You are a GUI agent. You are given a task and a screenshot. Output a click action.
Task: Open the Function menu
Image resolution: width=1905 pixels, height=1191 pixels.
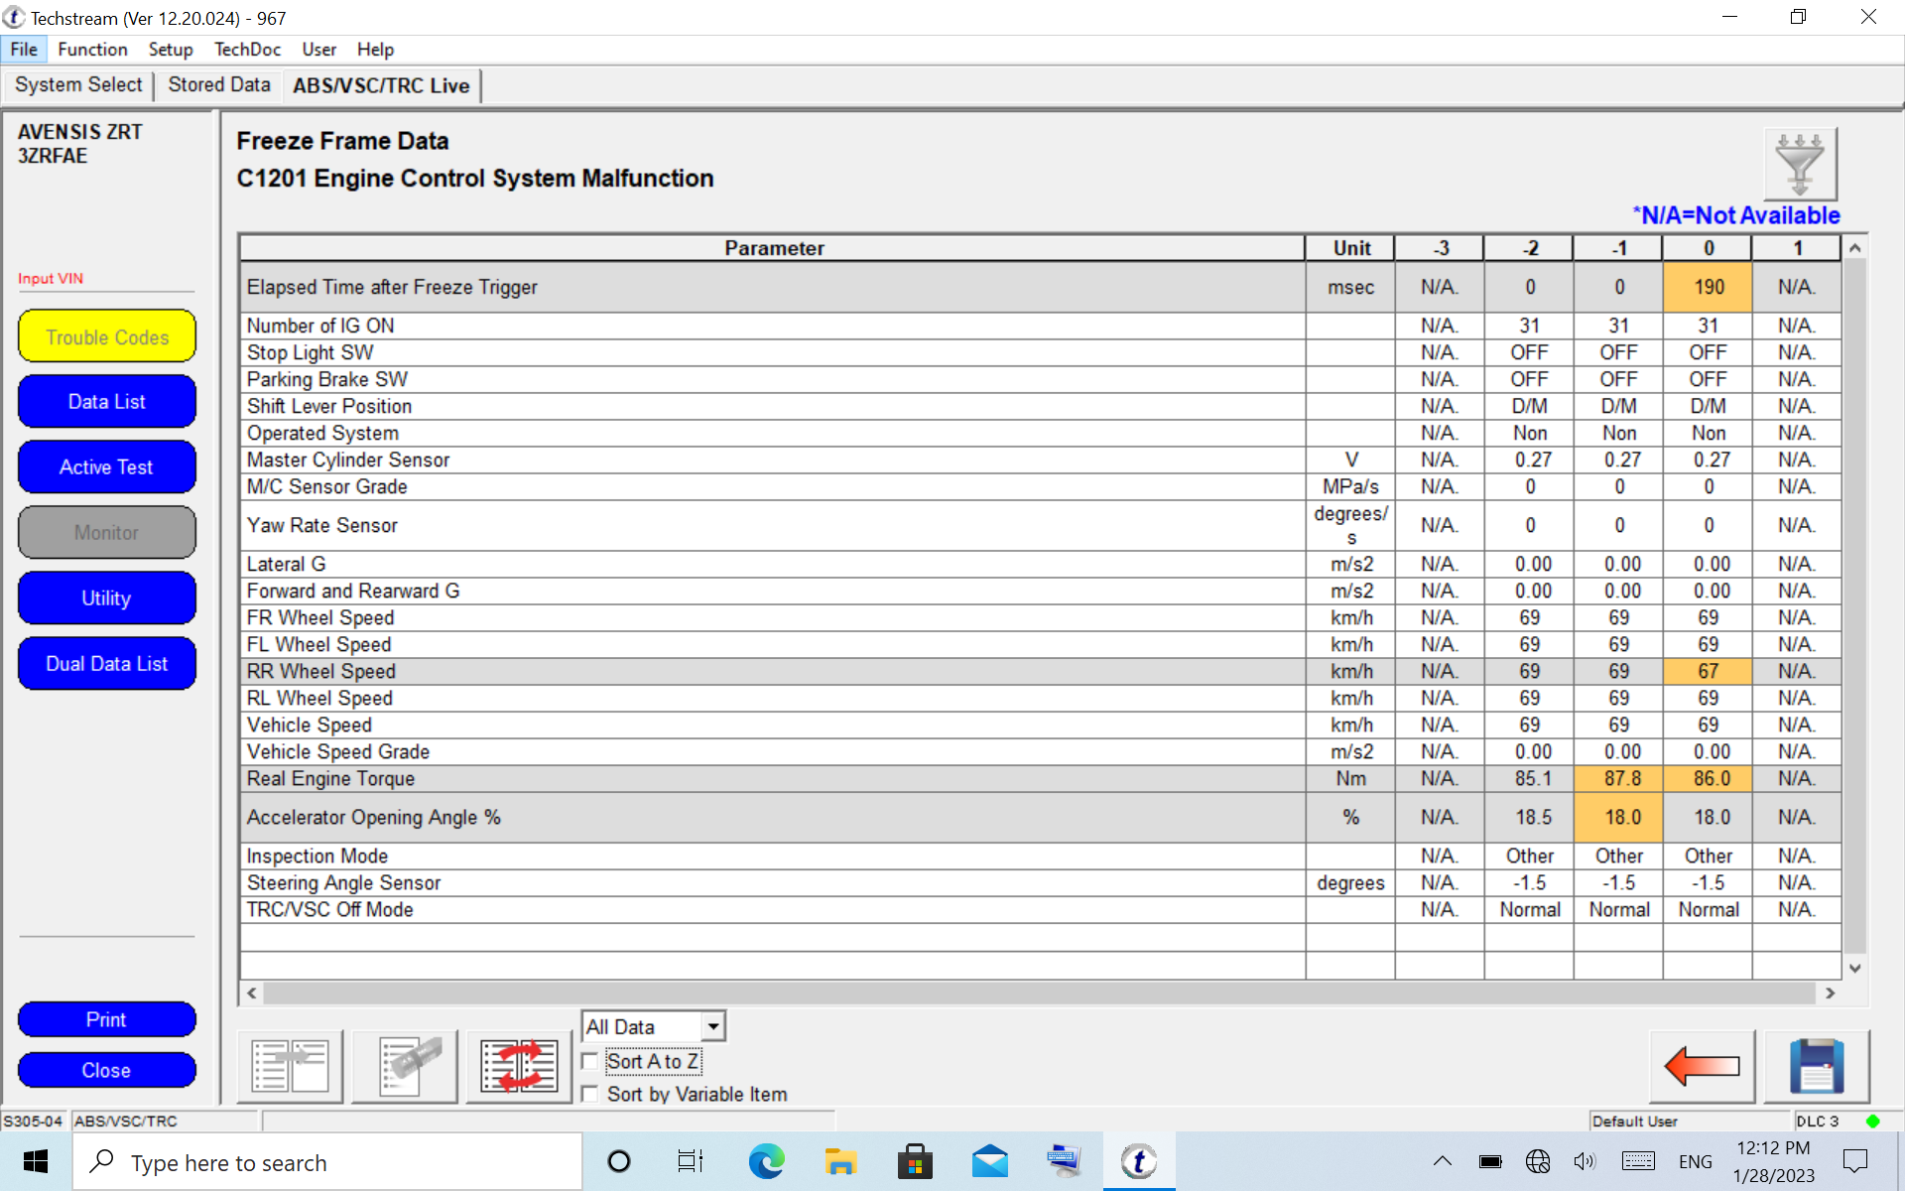[92, 50]
